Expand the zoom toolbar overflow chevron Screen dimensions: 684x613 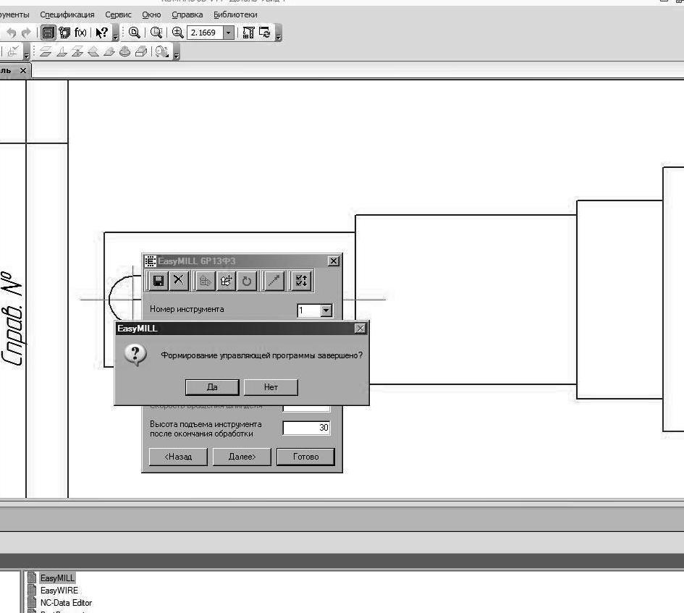(279, 33)
